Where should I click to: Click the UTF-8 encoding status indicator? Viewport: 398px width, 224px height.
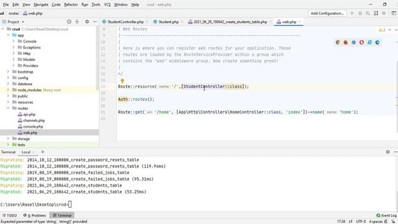tap(361, 222)
